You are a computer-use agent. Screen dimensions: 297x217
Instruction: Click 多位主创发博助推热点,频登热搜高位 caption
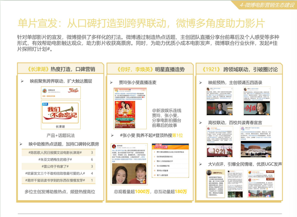tap(60, 192)
